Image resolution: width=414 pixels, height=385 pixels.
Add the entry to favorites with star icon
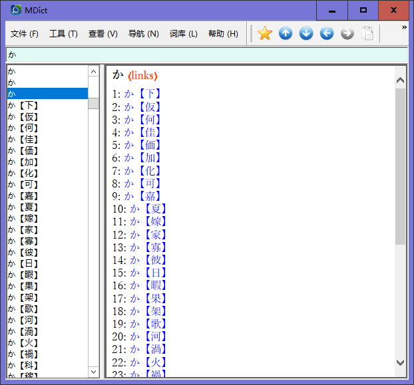click(264, 33)
